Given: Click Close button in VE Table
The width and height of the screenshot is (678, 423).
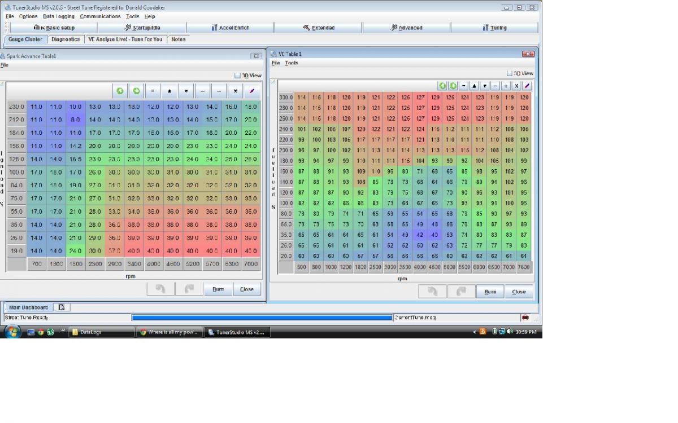Looking at the screenshot, I should 519,292.
